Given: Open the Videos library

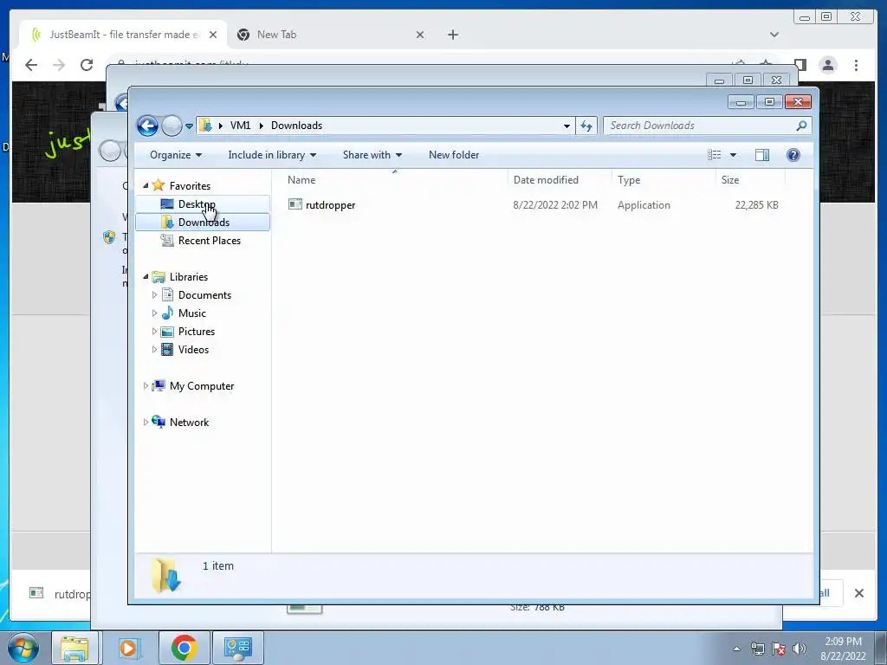Looking at the screenshot, I should [193, 350].
